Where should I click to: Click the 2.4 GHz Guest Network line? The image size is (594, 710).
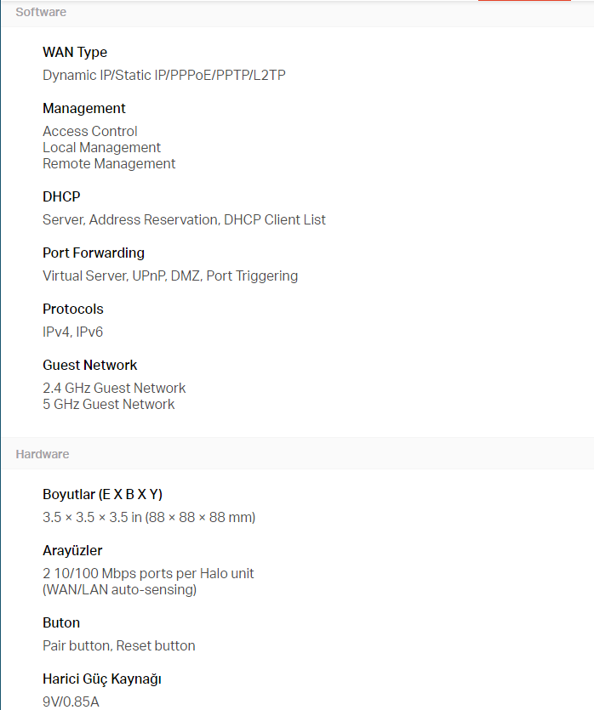click(x=114, y=389)
